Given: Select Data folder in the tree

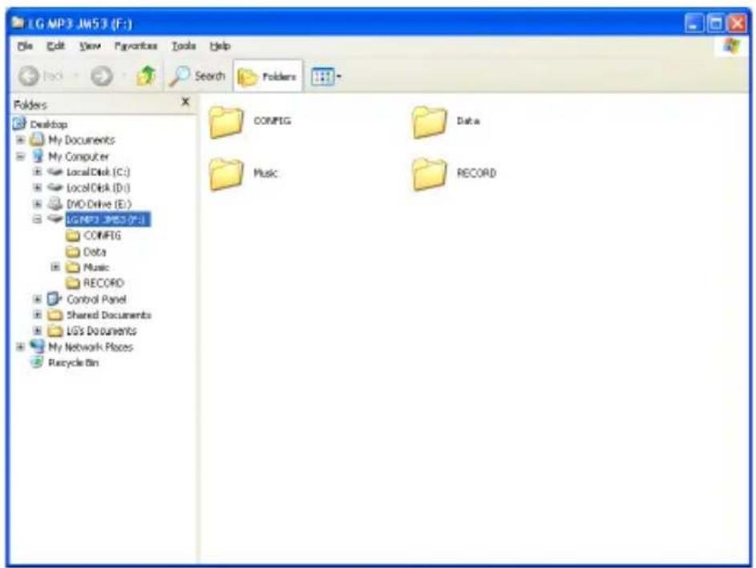Looking at the screenshot, I should 95,252.
